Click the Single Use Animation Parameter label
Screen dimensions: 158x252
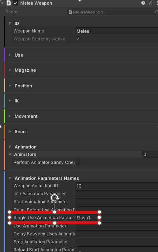(44, 217)
